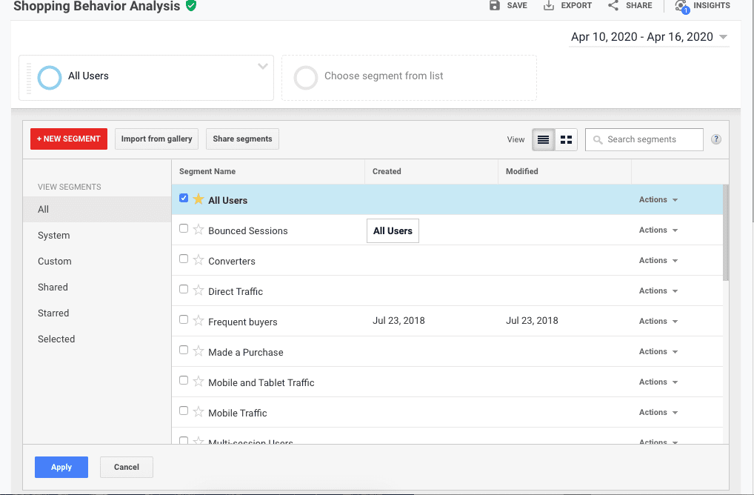The width and height of the screenshot is (754, 495).
Task: Enable the Direct Traffic checkbox
Action: pyautogui.click(x=184, y=290)
